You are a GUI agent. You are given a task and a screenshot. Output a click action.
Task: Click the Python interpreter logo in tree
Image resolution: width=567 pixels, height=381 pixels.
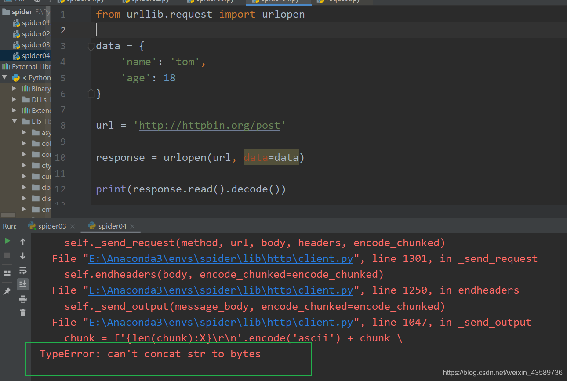tap(16, 78)
